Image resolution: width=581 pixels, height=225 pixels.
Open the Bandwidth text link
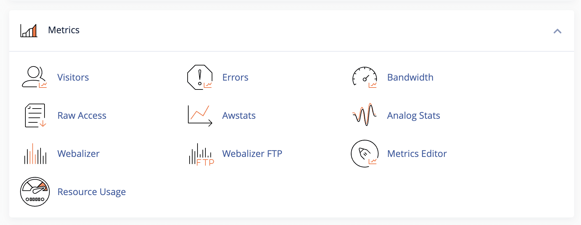pos(410,77)
